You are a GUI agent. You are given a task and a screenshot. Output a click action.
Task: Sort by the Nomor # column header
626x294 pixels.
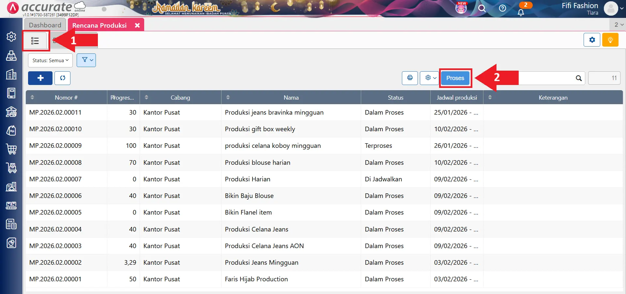66,98
